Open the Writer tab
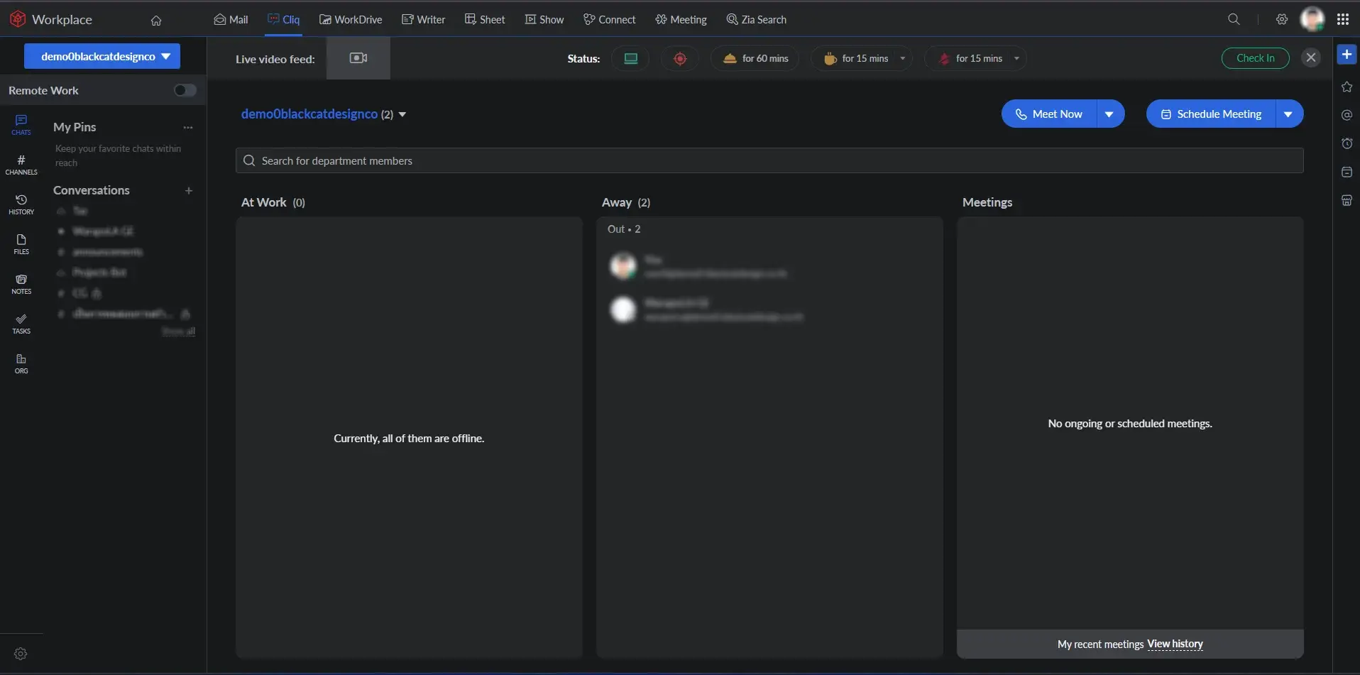 point(424,19)
